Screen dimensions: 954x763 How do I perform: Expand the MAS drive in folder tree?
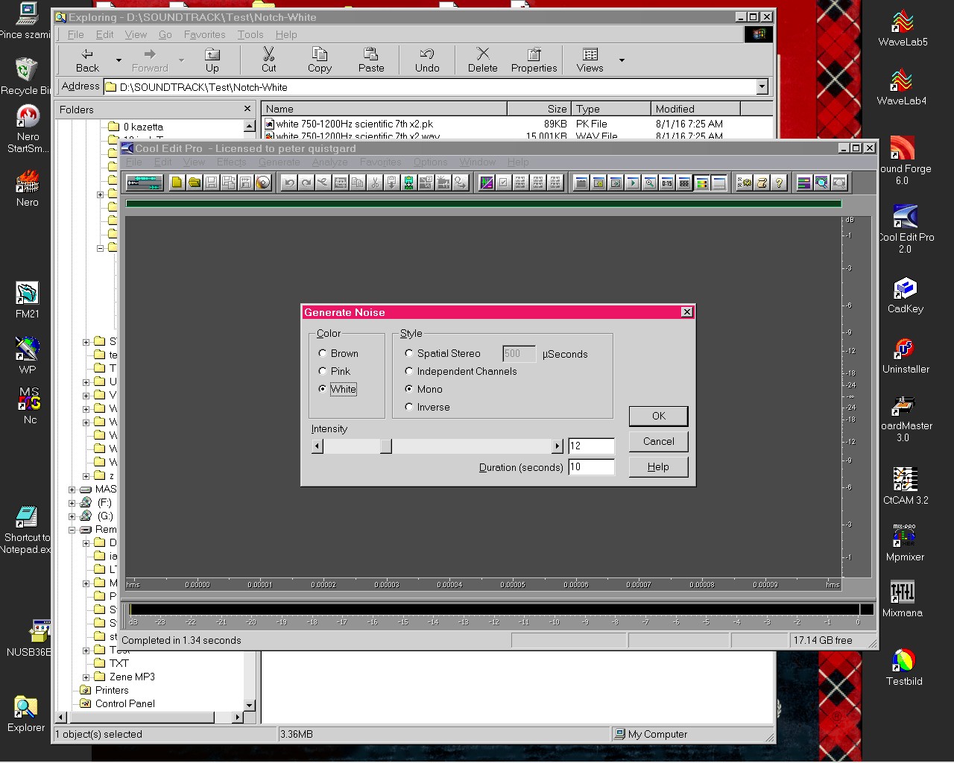coord(72,490)
